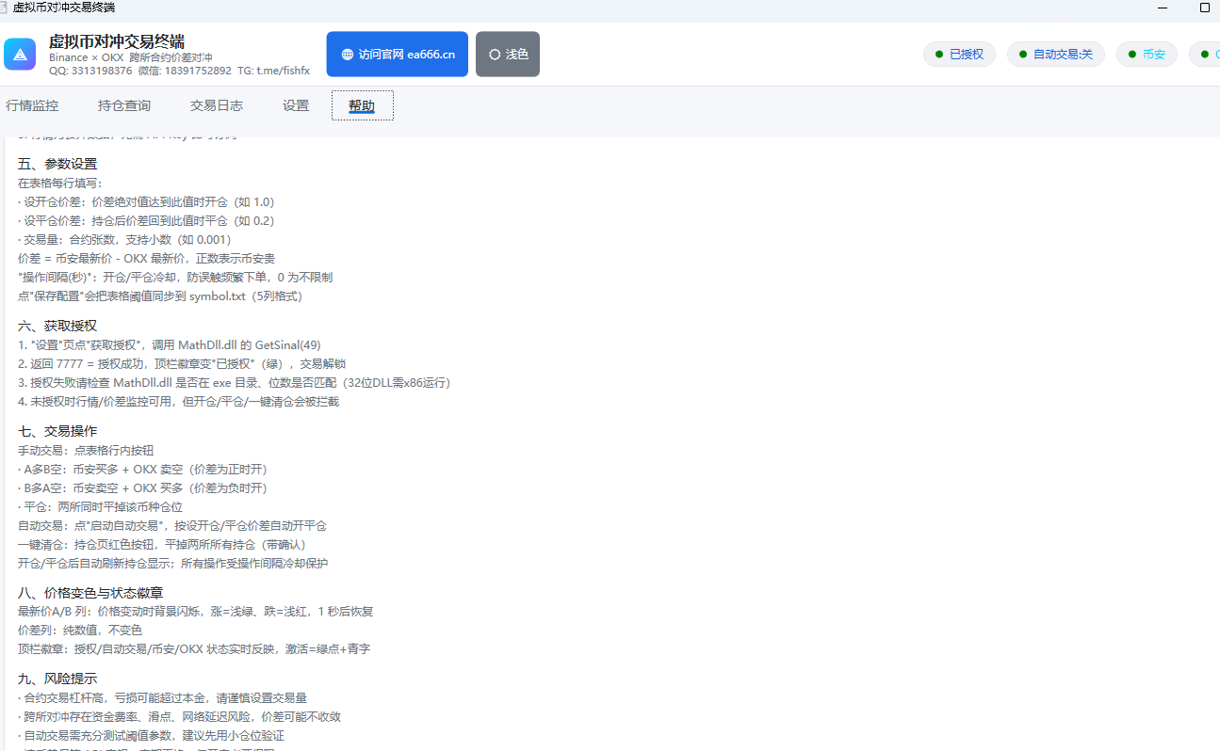Click the green dot on the 已授权 badge
This screenshot has height=751, width=1220.
pos(939,55)
